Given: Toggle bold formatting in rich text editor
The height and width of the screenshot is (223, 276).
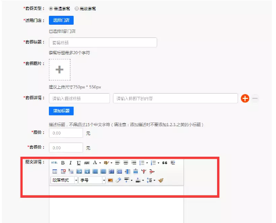Looking at the screenshot, I should pyautogui.click(x=63, y=163).
